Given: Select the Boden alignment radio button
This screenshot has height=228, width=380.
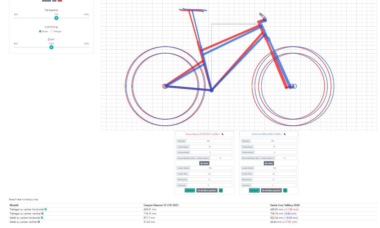Looking at the screenshot, I should tap(40, 31).
